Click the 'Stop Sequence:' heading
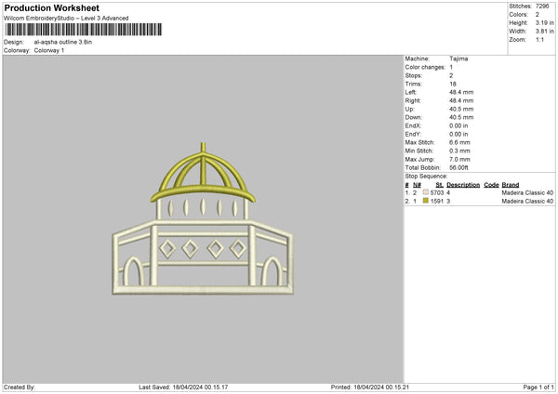 (x=426, y=176)
